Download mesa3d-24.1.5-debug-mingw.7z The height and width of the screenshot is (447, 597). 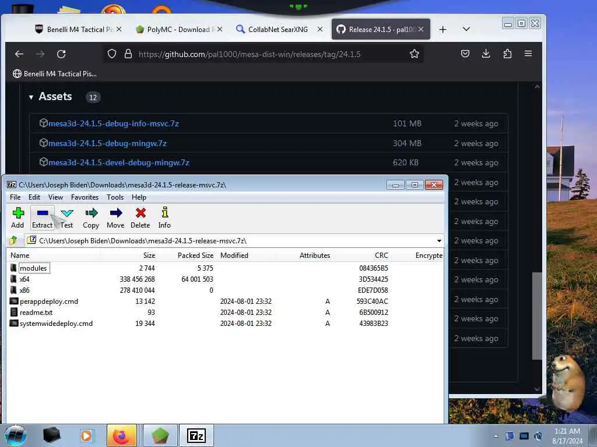(107, 143)
